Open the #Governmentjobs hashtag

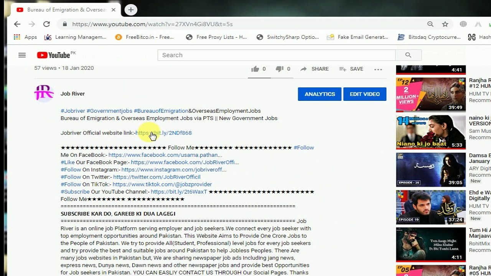point(109,111)
